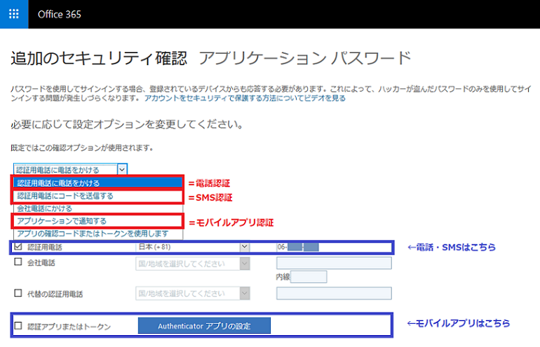Pick アプリの確認コードまたはトークンを使用します option
The image size is (540, 347).
(93, 234)
